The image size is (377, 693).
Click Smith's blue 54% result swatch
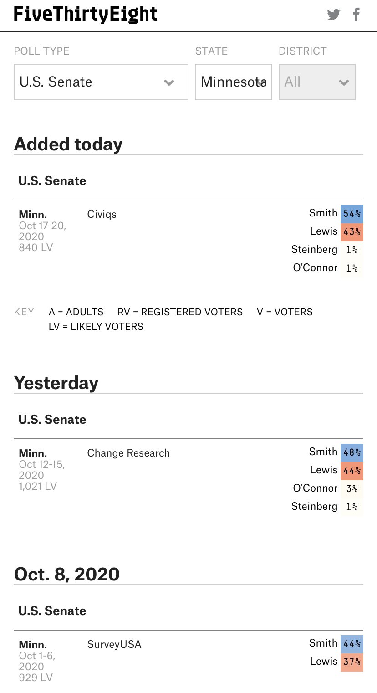point(352,214)
